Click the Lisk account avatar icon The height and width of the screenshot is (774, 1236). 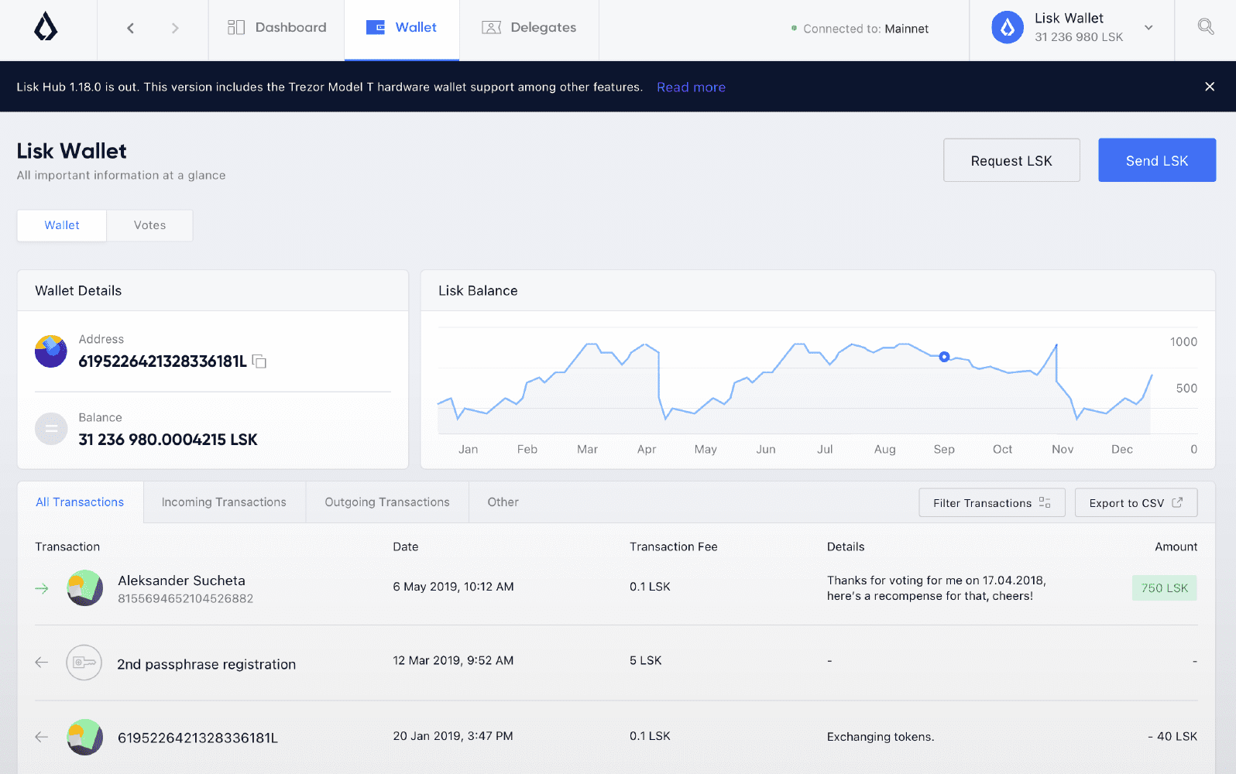(x=1008, y=28)
